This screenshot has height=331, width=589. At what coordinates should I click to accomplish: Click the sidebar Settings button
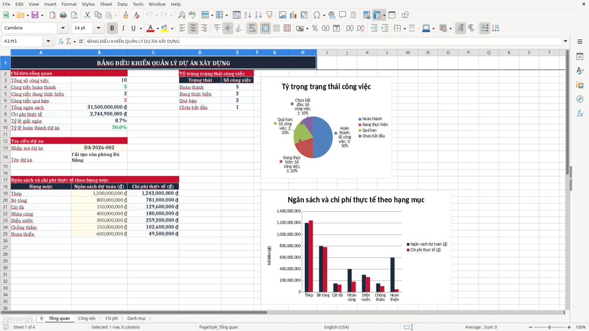(580, 41)
